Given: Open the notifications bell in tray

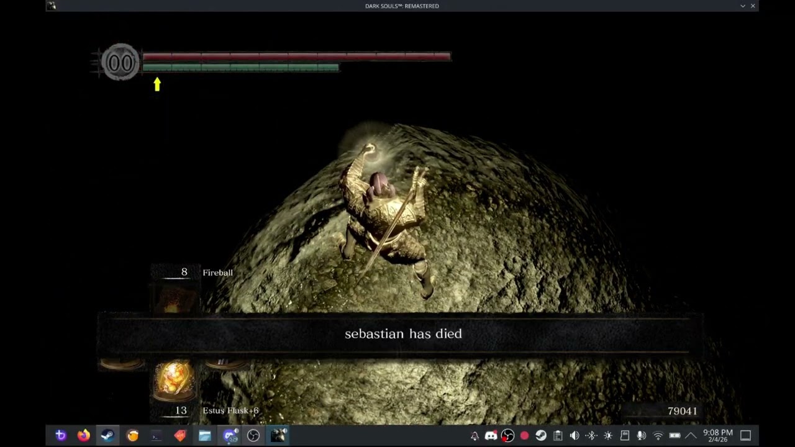Looking at the screenshot, I should pos(475,436).
